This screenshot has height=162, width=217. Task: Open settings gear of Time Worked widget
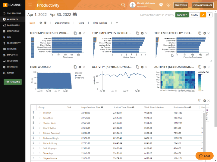point(80,67)
